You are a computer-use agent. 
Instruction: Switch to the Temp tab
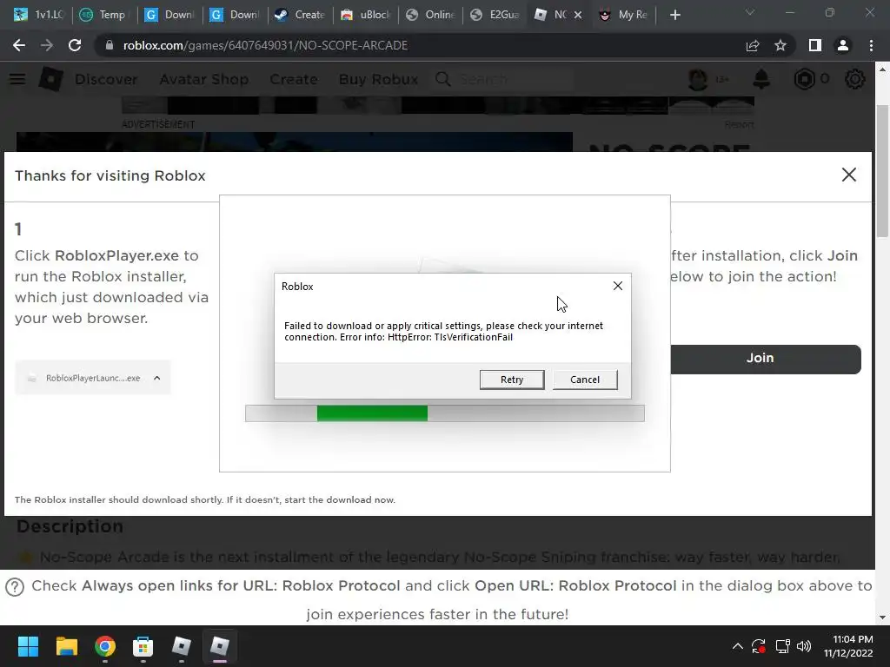tap(104, 15)
